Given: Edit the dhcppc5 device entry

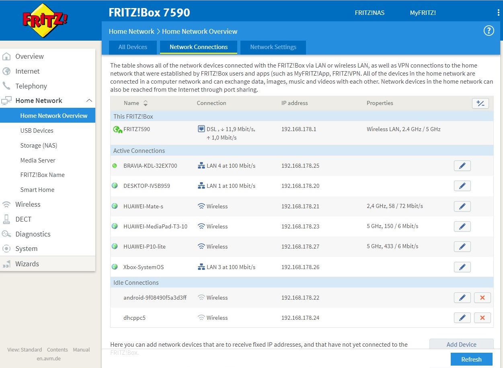Looking at the screenshot, I should click(x=462, y=318).
